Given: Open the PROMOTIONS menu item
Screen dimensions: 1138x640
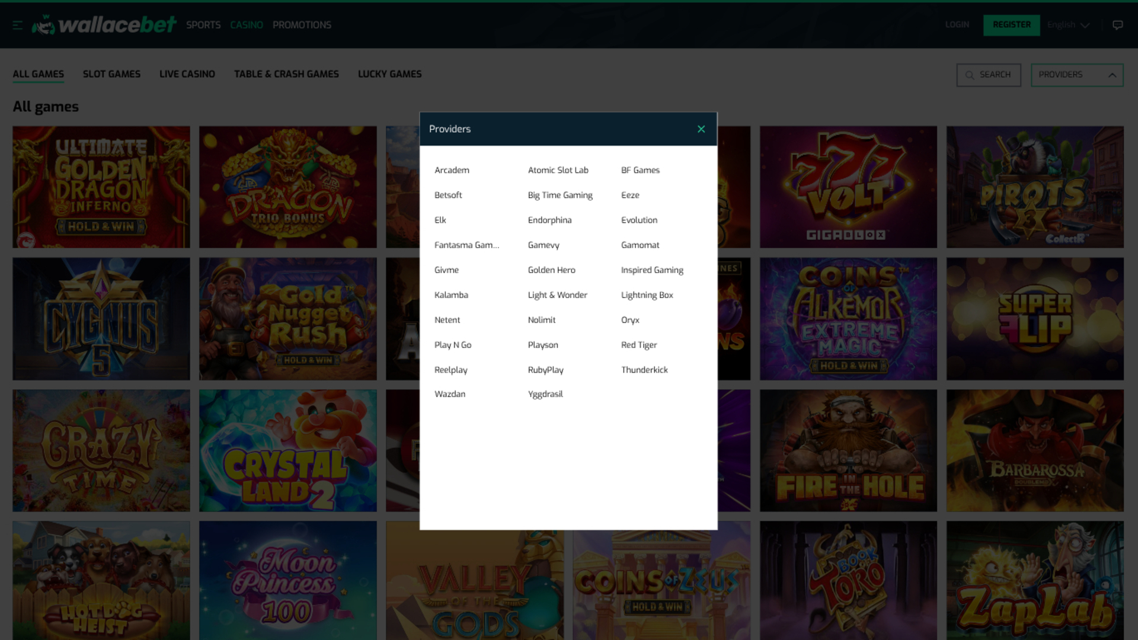Looking at the screenshot, I should 302,25.
